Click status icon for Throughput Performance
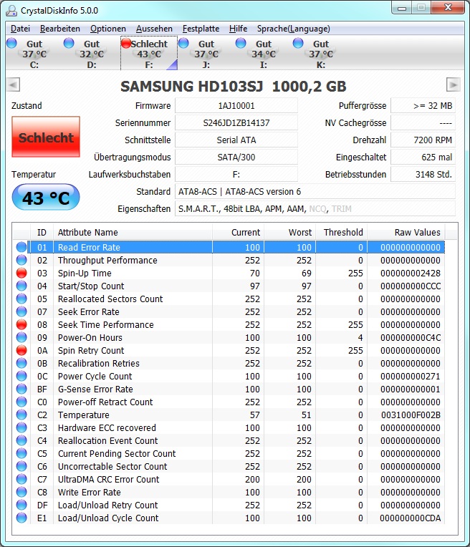This screenshot has width=470, height=547. tap(21, 260)
